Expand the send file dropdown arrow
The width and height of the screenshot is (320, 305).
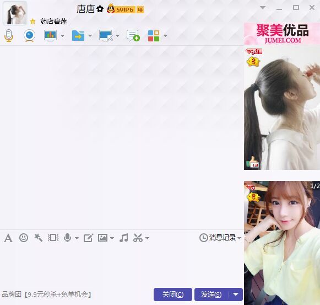[x=90, y=36]
